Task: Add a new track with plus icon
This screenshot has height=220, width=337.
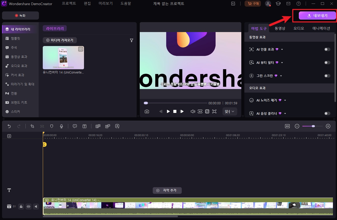Action: tap(9, 136)
